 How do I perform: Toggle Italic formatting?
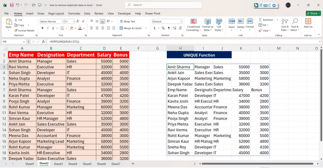[x=48, y=28]
